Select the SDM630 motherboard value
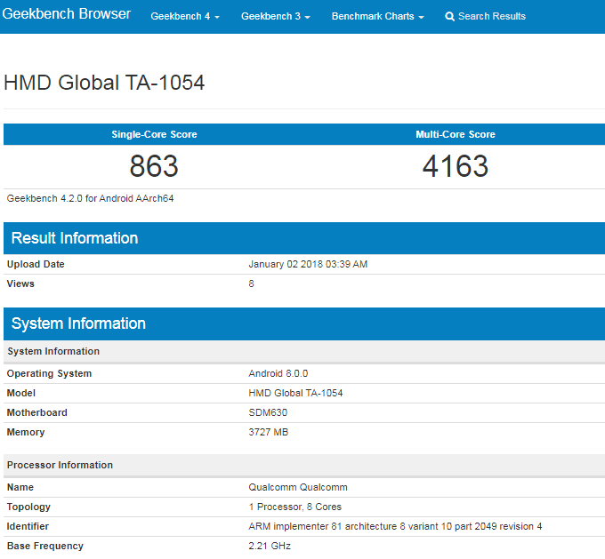 coord(268,412)
